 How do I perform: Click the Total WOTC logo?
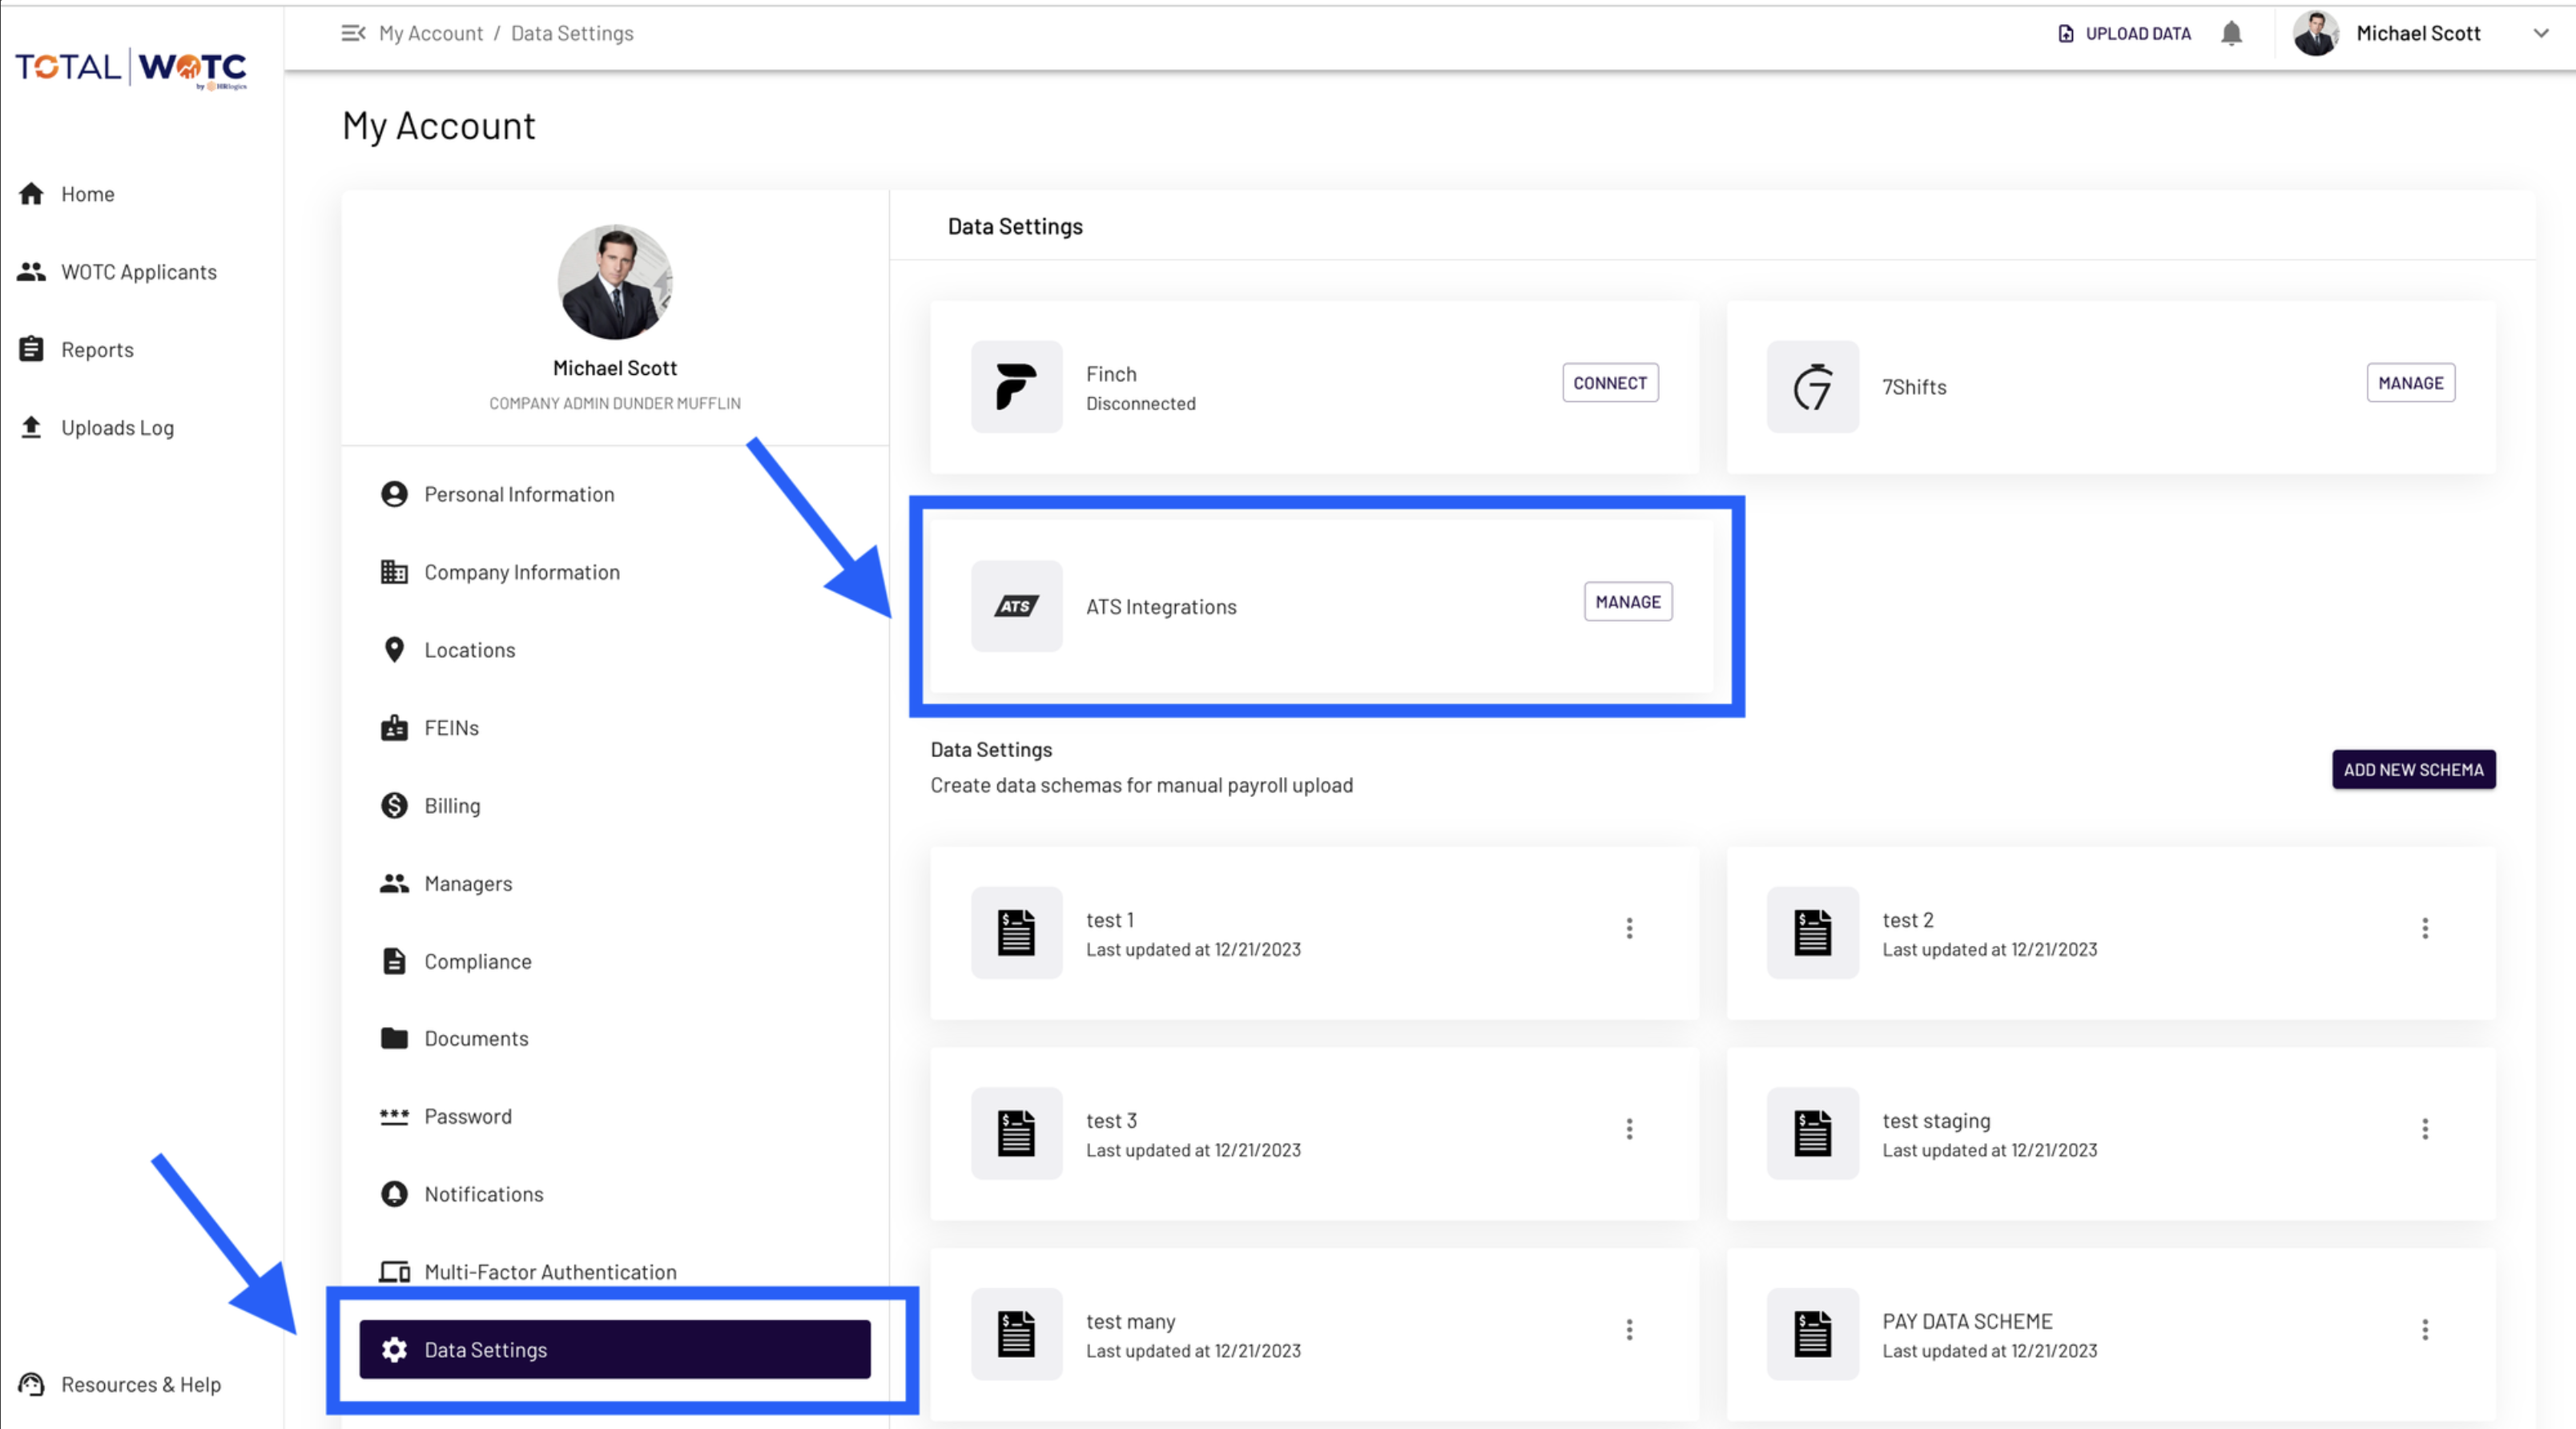click(x=131, y=68)
